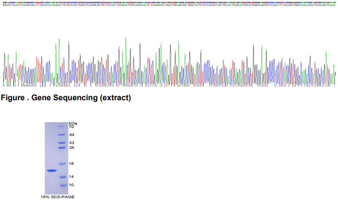Viewport: 338px width, 200px height.
Task: Select the "kDa" unit label
Action: [x=73, y=123]
